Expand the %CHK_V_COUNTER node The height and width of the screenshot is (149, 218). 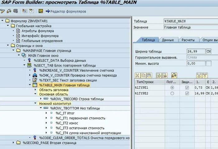tap(30, 75)
